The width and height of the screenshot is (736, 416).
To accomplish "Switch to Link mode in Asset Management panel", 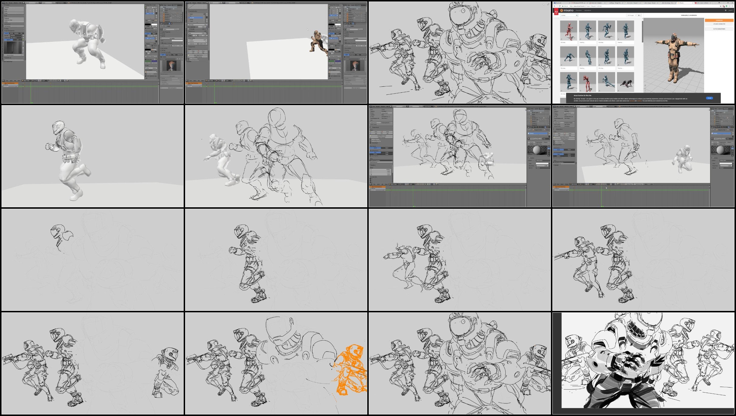I will coord(18,40).
